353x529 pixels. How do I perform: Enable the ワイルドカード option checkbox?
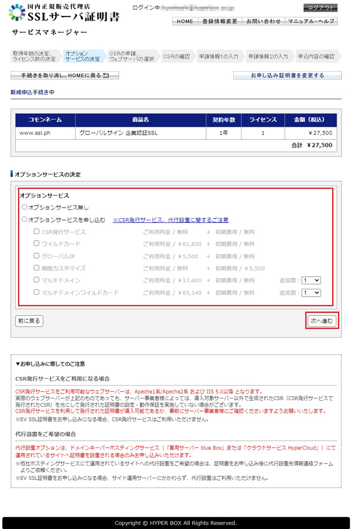(x=36, y=244)
